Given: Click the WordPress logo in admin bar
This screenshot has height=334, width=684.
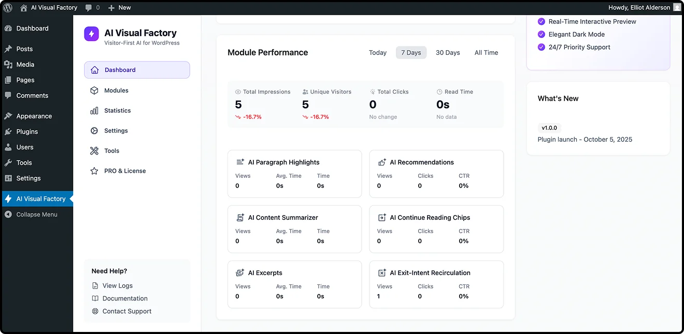Looking at the screenshot, I should coord(8,8).
